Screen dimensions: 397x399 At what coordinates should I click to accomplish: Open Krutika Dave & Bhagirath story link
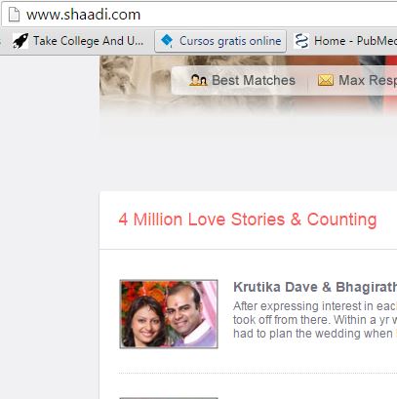pos(315,287)
